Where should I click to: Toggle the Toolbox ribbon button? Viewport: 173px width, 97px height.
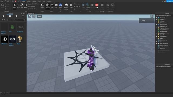click(48, 6)
